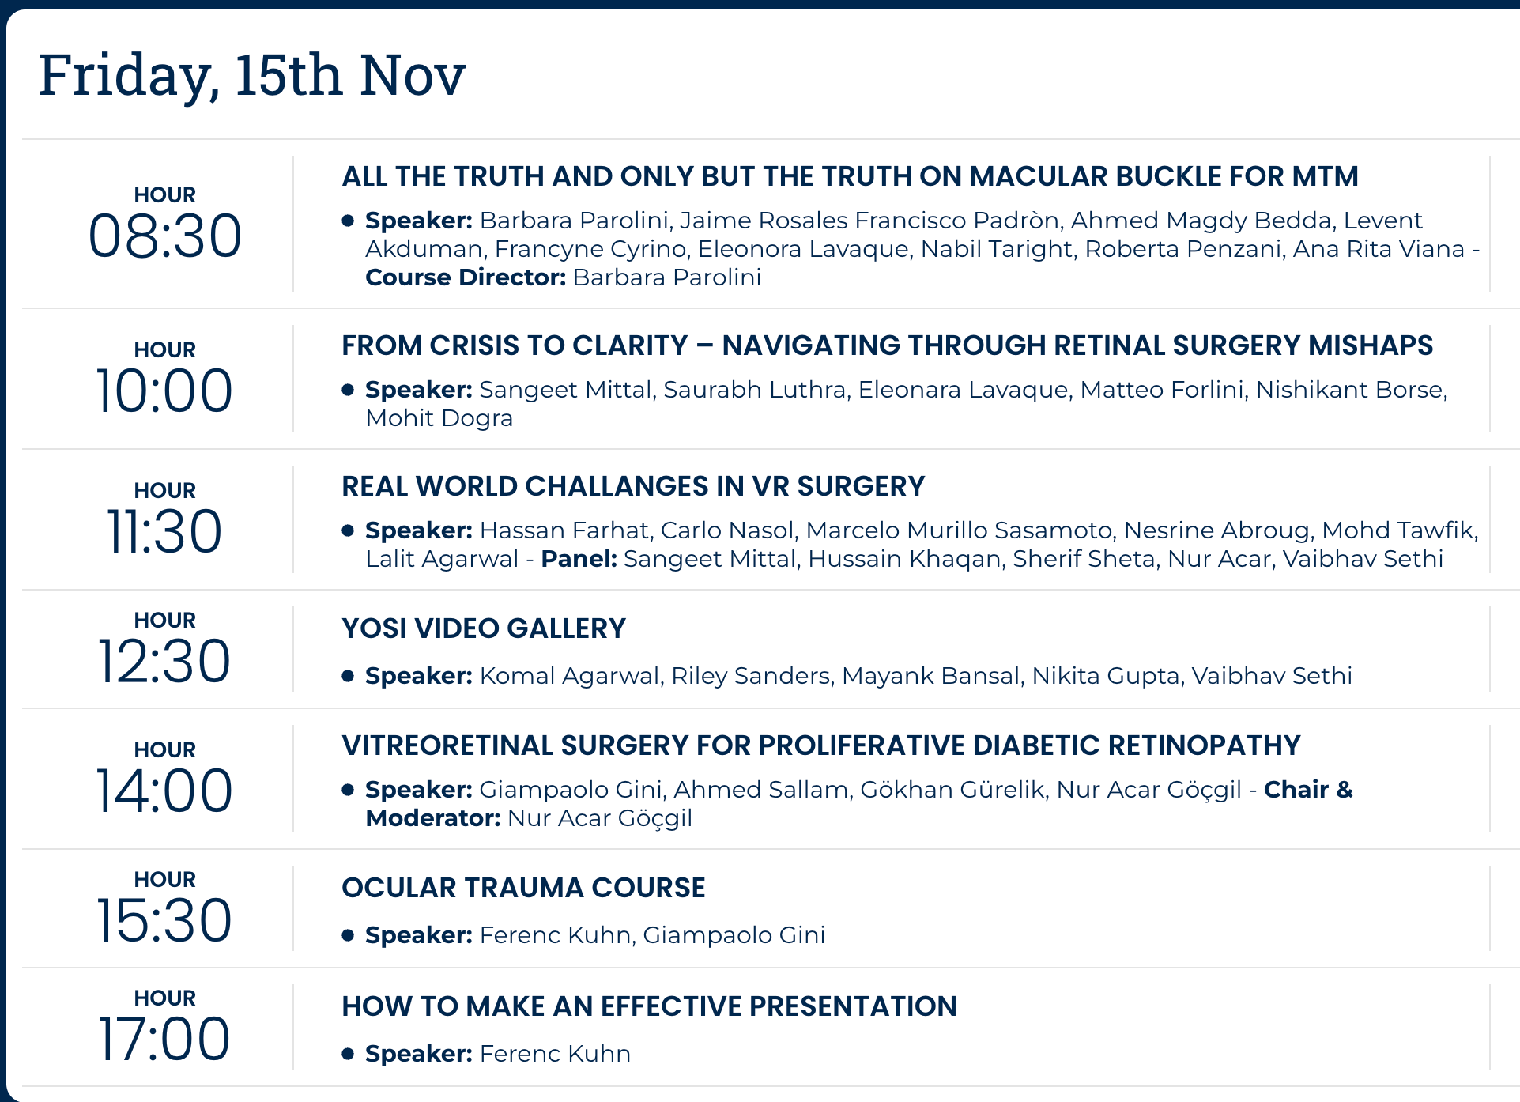Click speaker Ferenc Kuhn under 17:00 session
1520x1102 pixels.
pos(555,1054)
